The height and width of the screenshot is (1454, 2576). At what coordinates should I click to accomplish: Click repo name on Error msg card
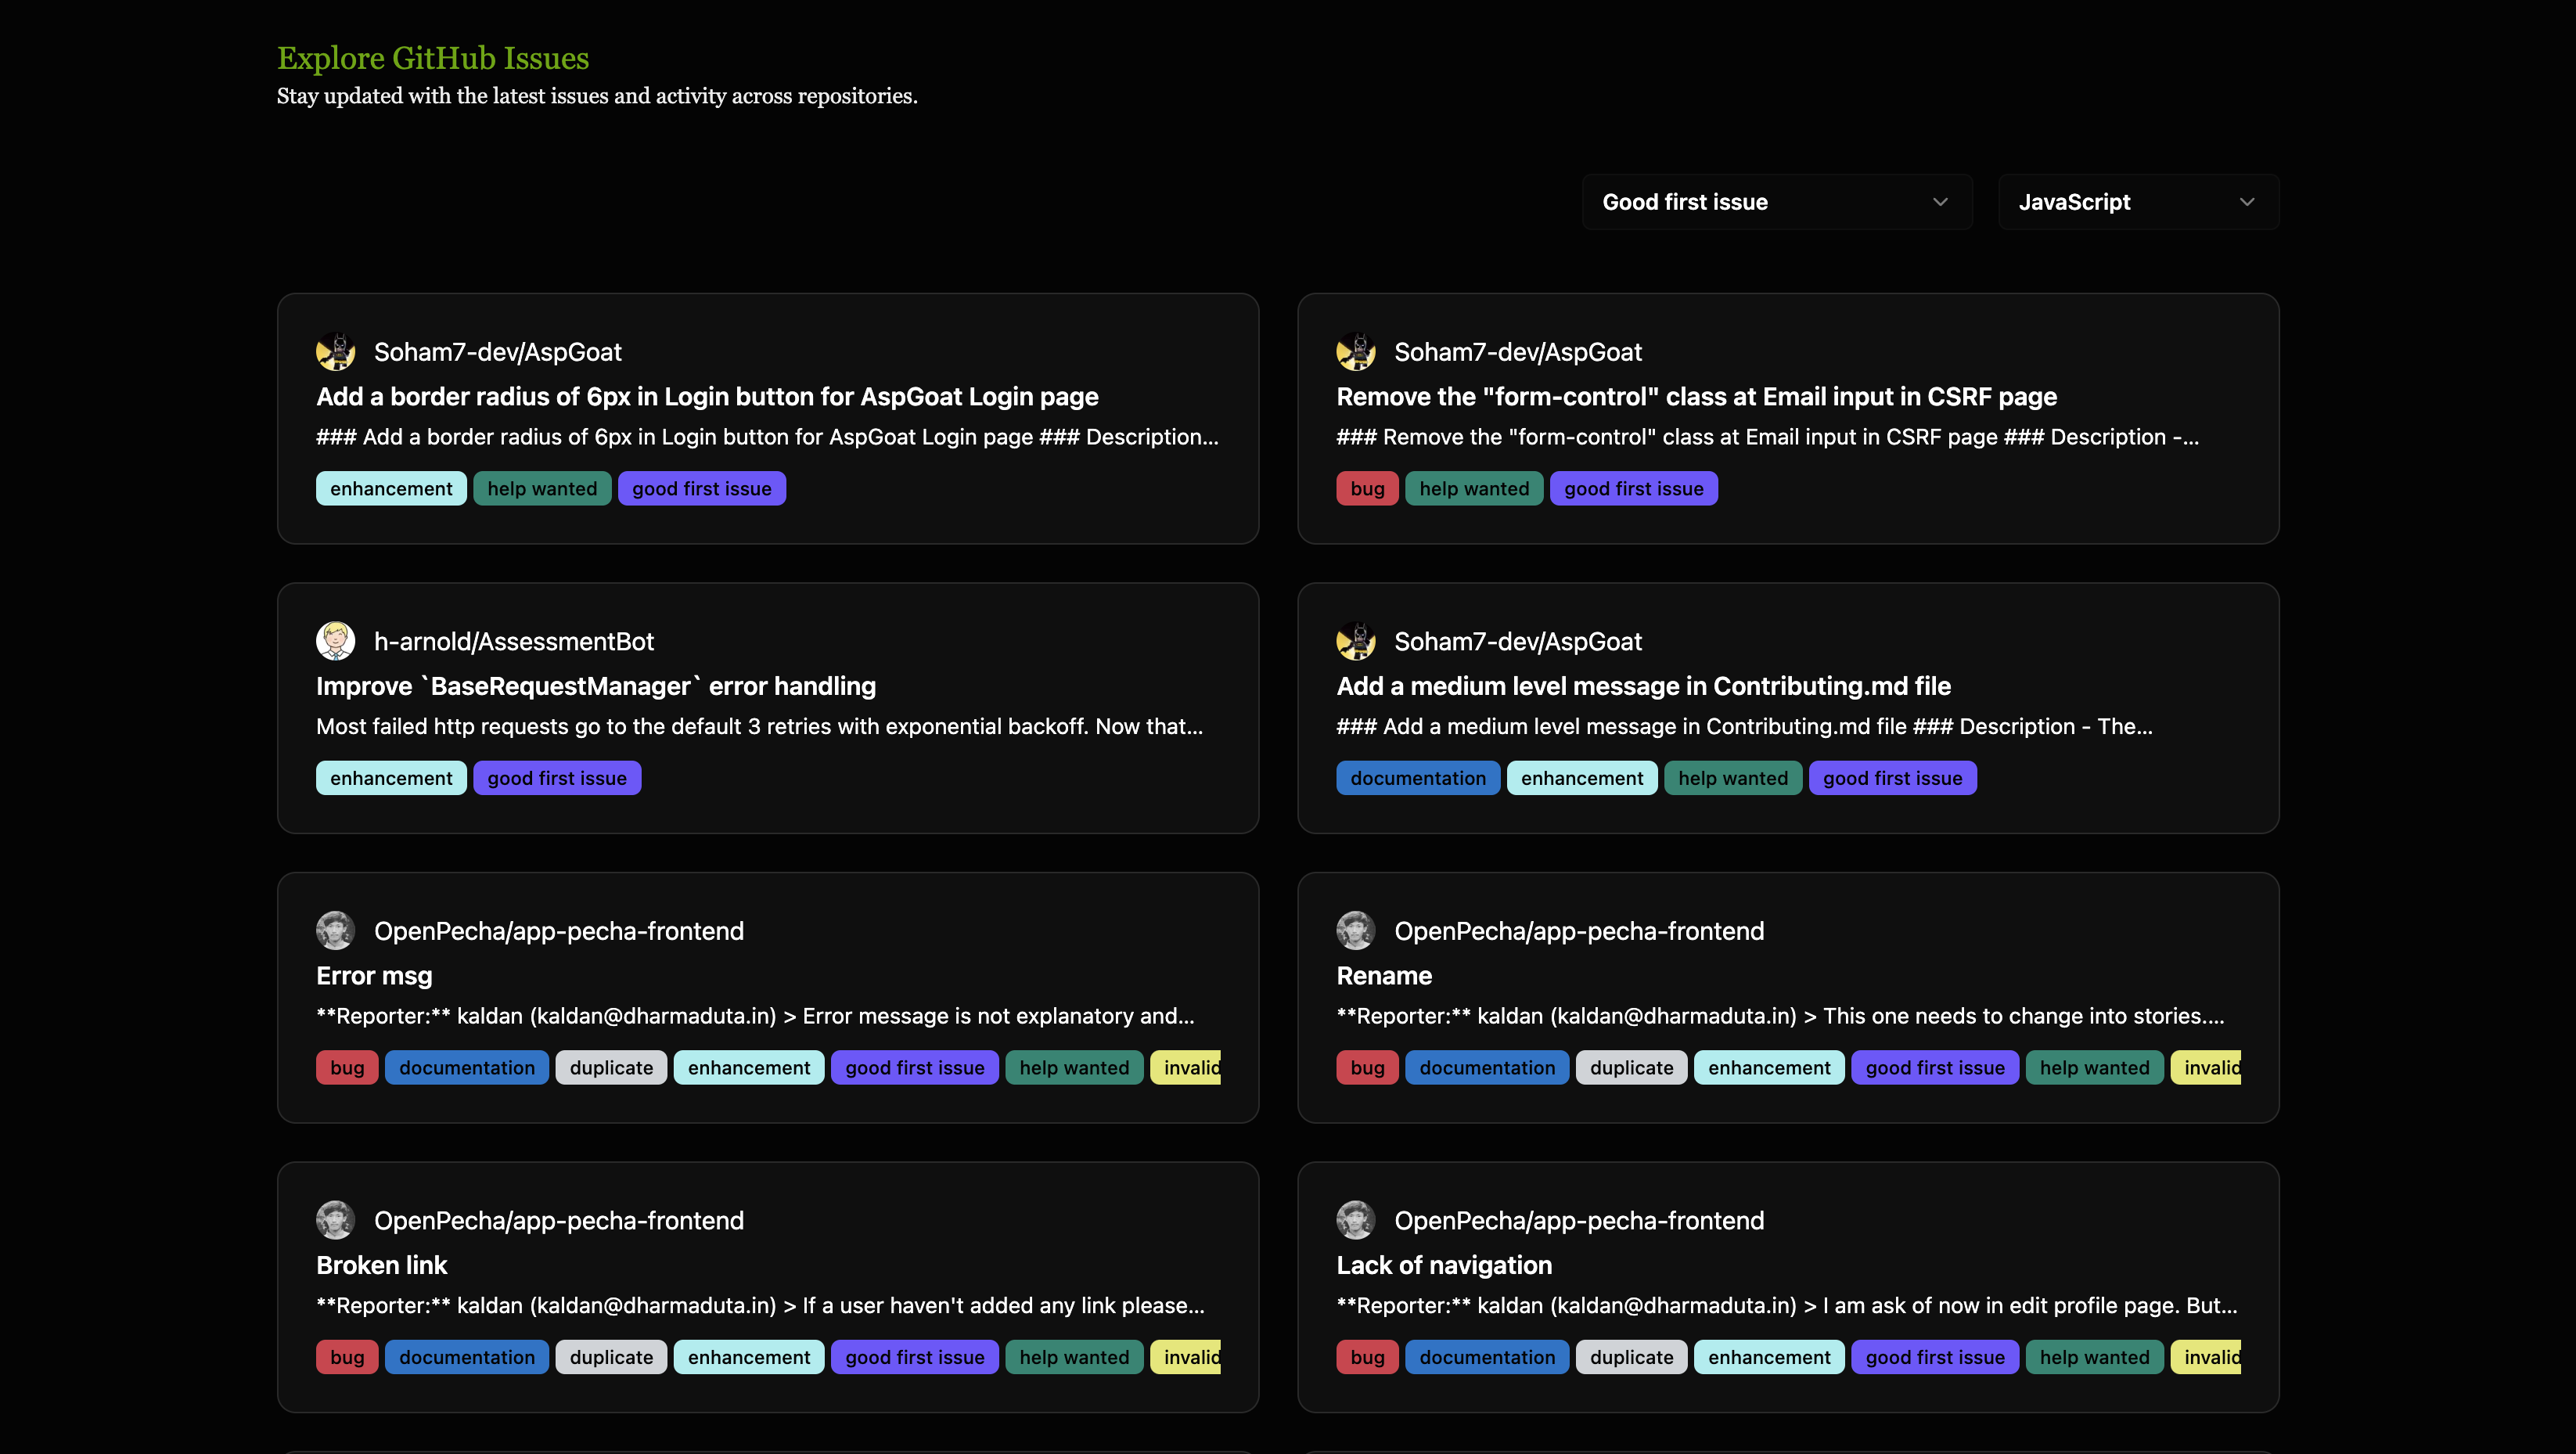coord(559,931)
